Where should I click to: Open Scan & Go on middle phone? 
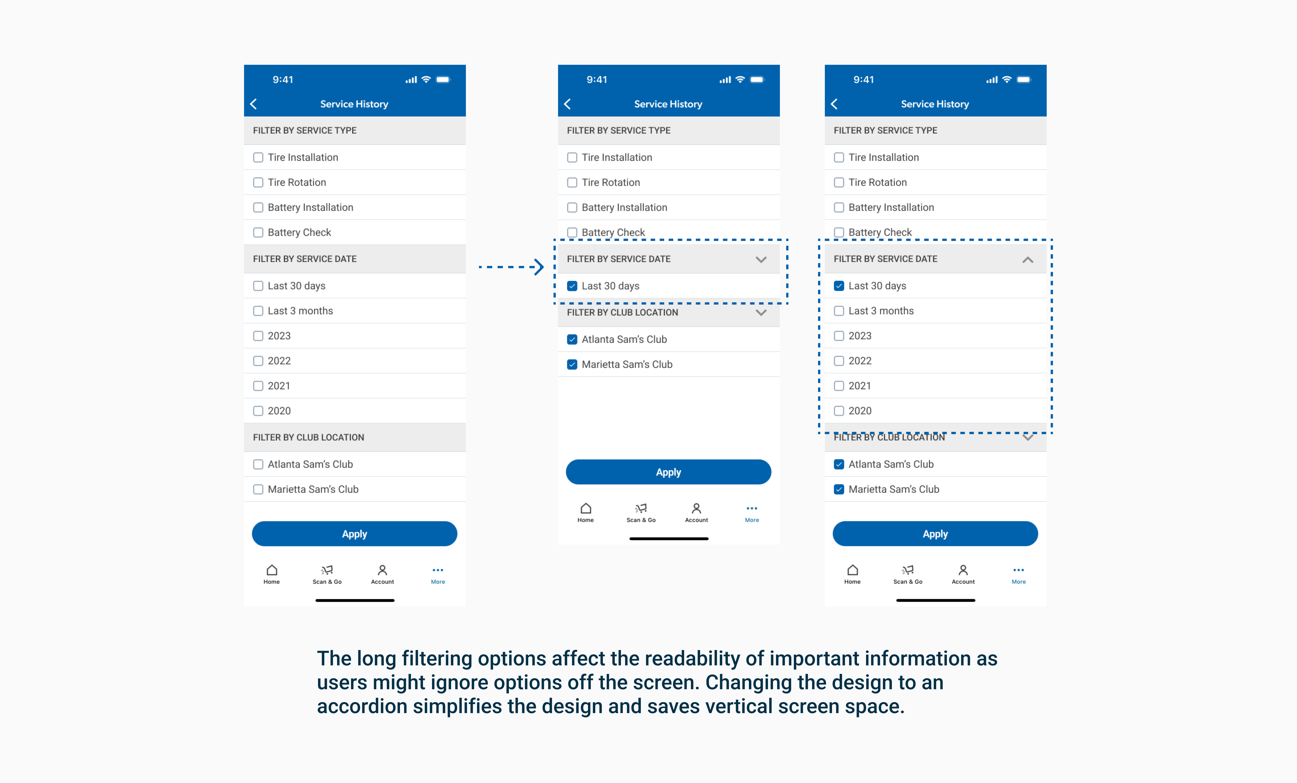click(641, 512)
